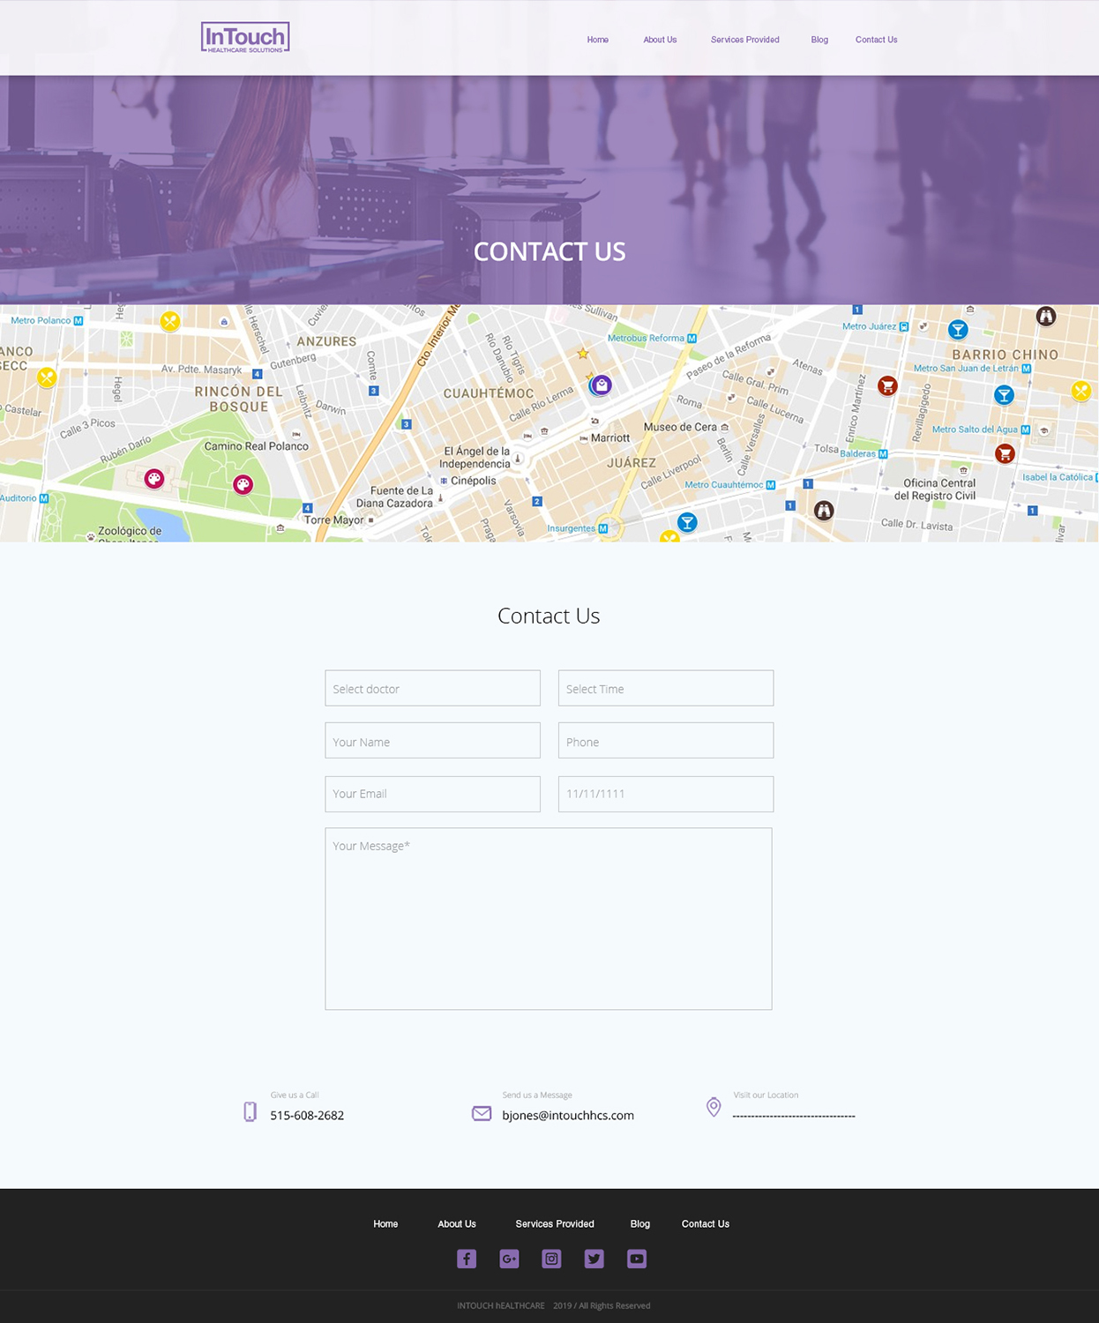Open the Google+ social icon
This screenshot has width=1099, height=1323.
coord(508,1259)
